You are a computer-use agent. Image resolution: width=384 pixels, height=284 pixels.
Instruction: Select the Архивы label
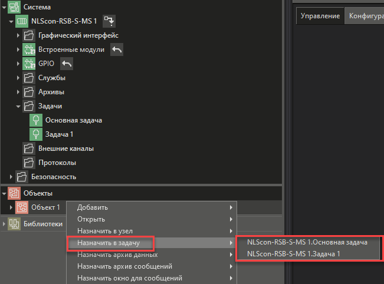click(x=51, y=92)
